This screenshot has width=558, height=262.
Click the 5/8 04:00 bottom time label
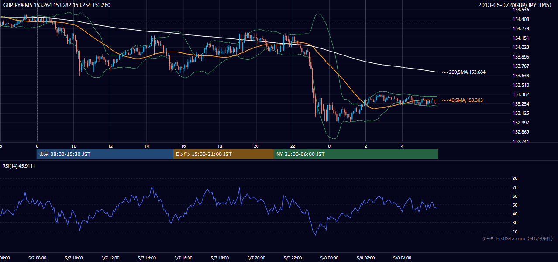click(x=402, y=258)
